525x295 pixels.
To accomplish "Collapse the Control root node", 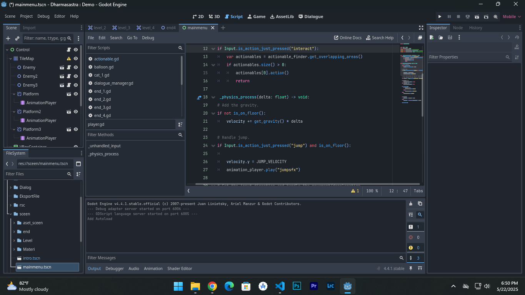I will click(7, 50).
